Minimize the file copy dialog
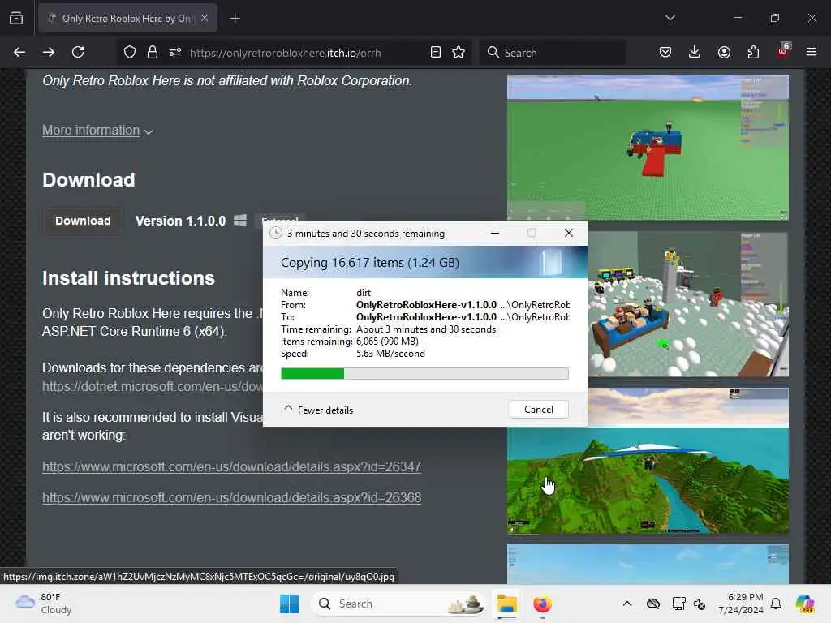The width and height of the screenshot is (831, 623). pyautogui.click(x=495, y=233)
